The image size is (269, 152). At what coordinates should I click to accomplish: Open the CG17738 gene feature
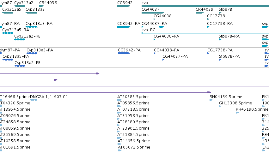208,19
